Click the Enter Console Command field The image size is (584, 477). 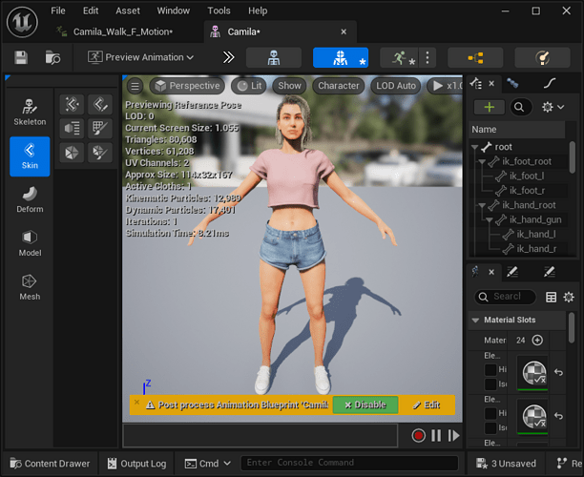(x=349, y=463)
